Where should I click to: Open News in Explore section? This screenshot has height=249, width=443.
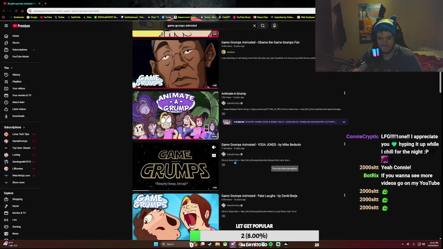coord(15,234)
